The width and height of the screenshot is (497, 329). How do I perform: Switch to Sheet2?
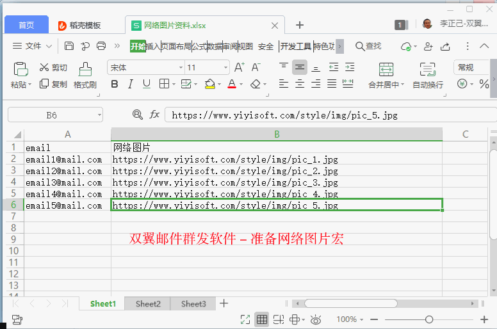(x=148, y=303)
